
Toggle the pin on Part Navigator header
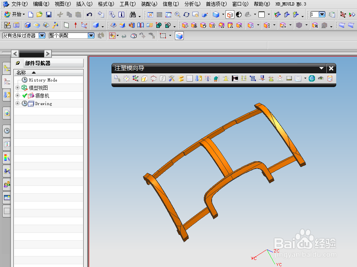click(18, 63)
